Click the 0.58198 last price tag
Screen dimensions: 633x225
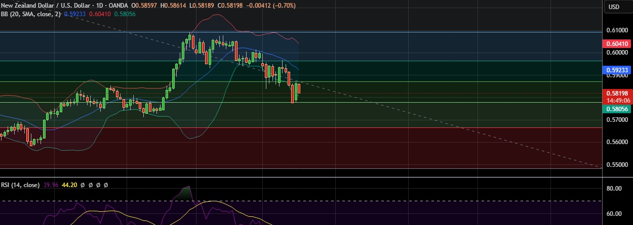point(617,94)
